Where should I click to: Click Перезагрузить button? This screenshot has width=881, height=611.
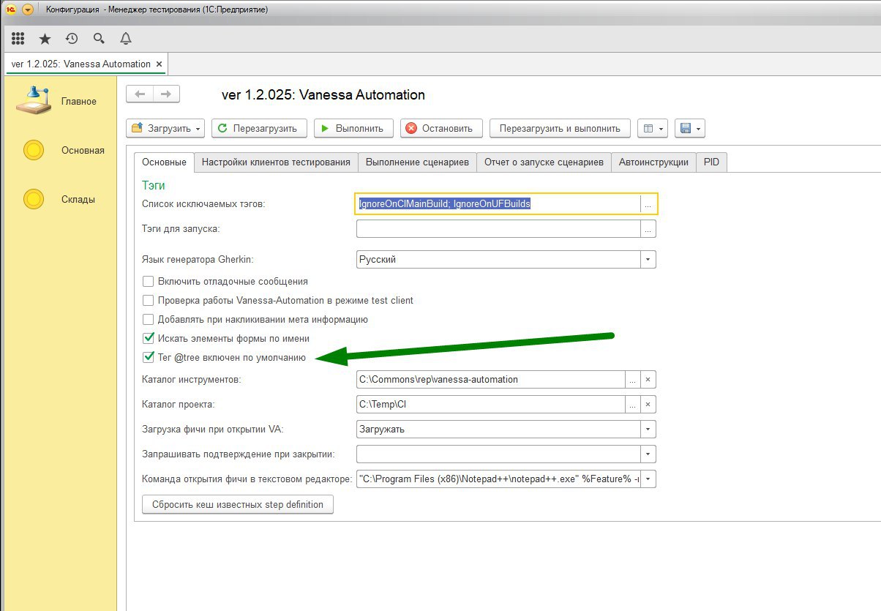click(259, 128)
